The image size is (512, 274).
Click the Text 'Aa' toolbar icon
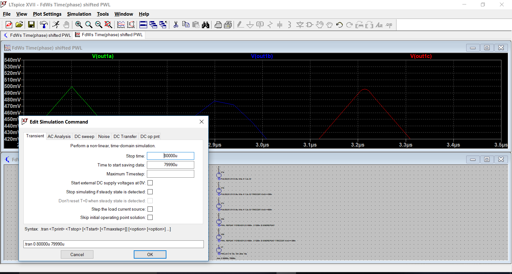[379, 25]
